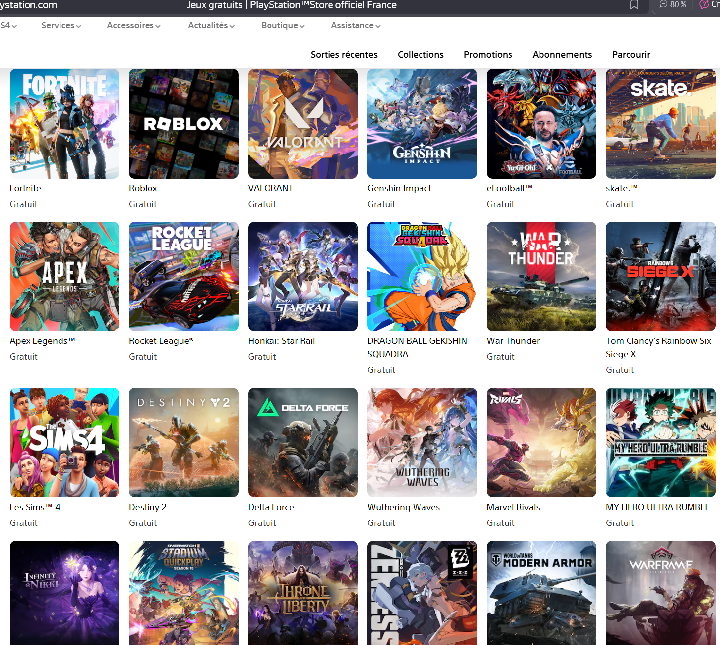The image size is (720, 645).
Task: Follow the VALORANT title link
Action: pos(270,188)
